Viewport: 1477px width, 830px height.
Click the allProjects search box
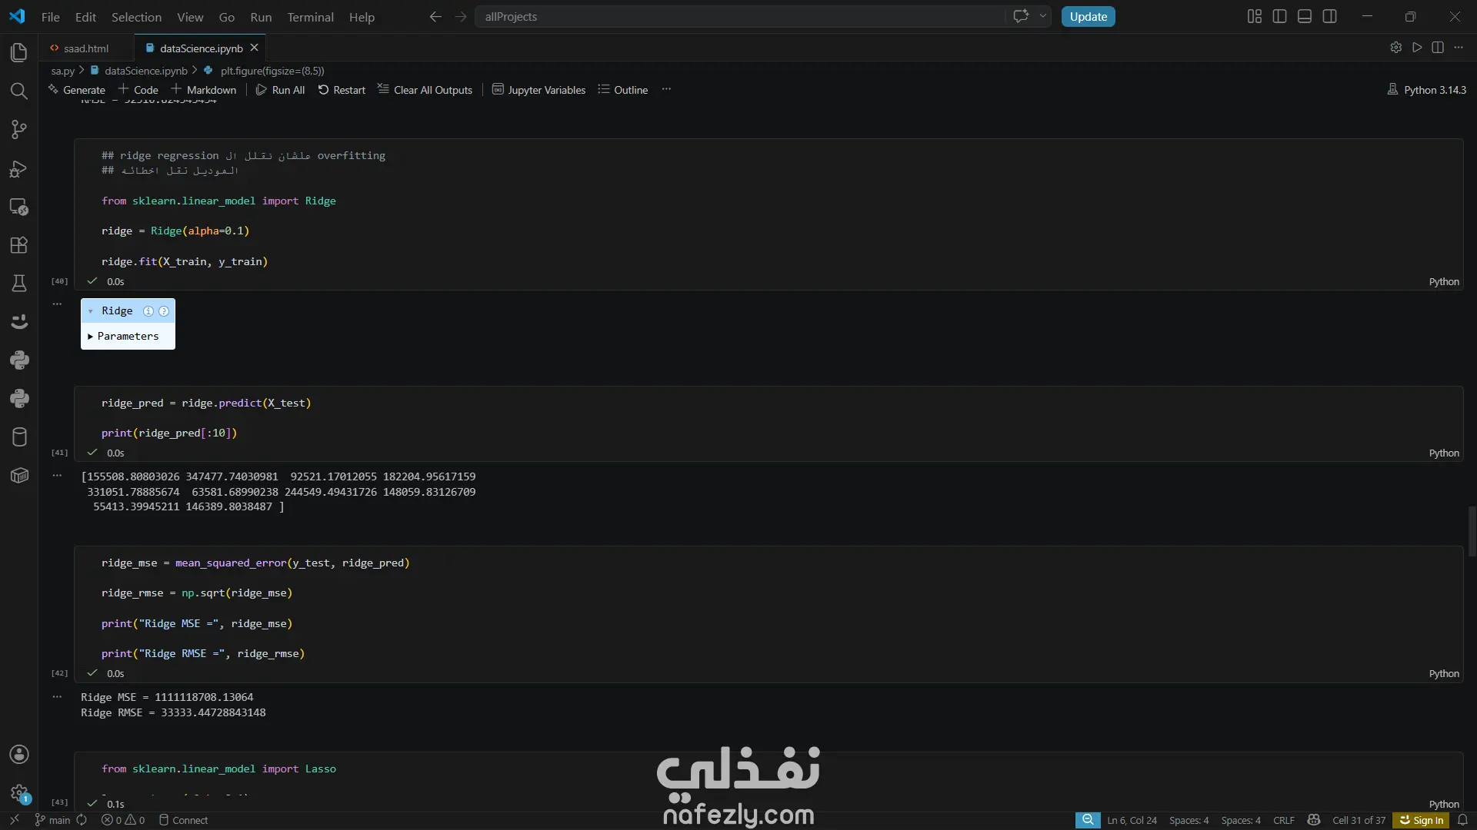pos(740,17)
